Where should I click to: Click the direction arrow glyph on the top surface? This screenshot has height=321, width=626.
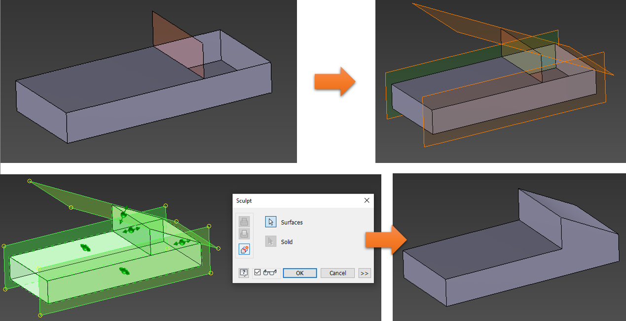(85, 247)
